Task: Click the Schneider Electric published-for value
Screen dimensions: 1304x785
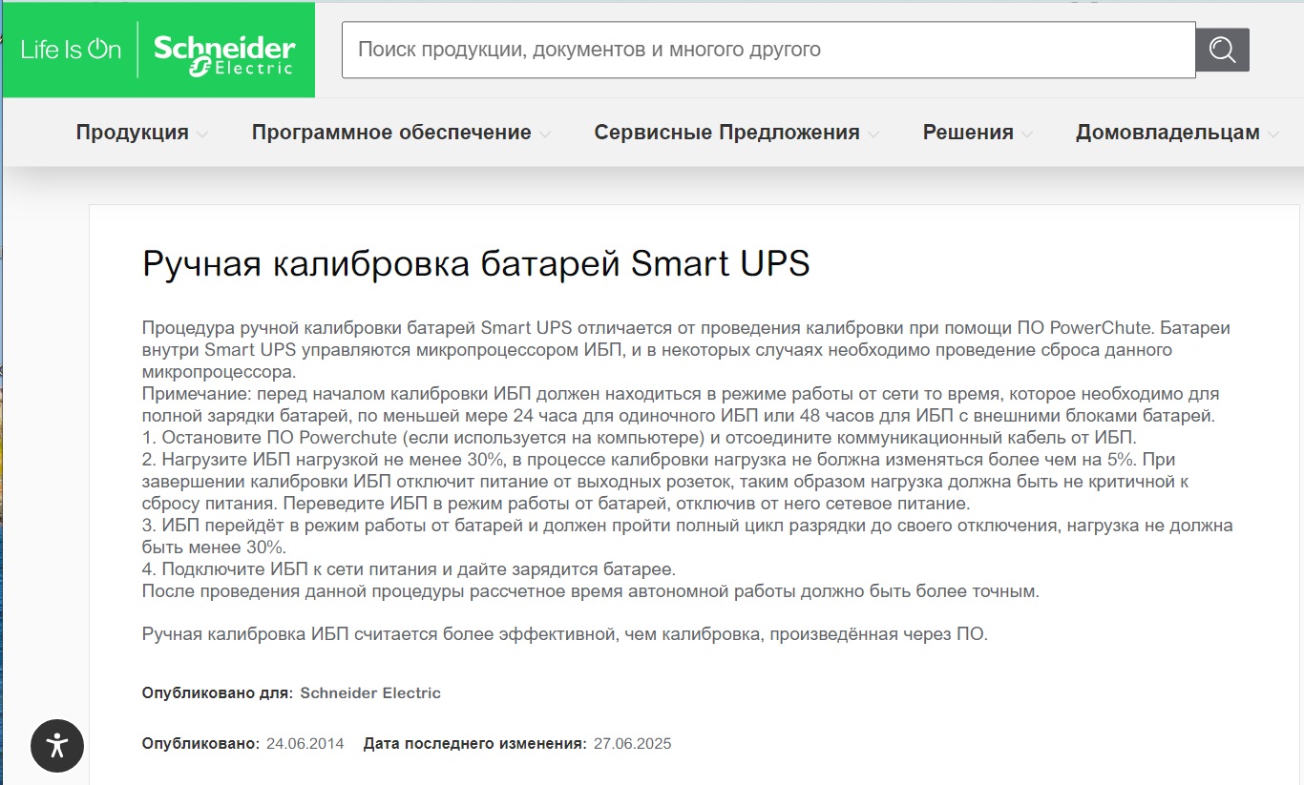Action: coord(370,693)
